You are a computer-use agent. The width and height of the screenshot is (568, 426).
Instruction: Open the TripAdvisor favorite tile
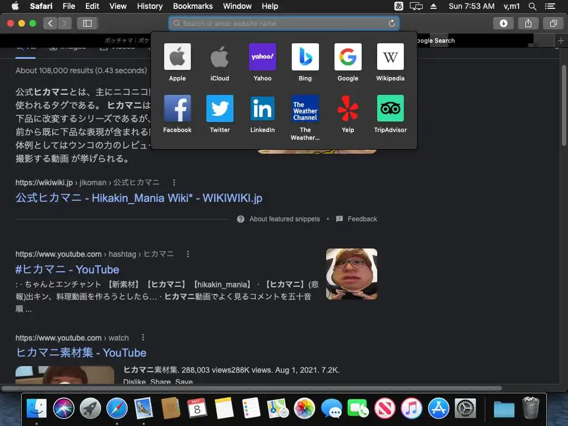pos(390,114)
